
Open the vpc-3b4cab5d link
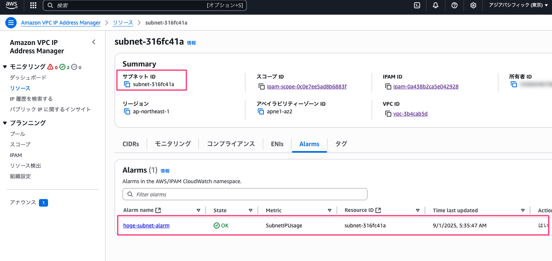click(x=410, y=114)
